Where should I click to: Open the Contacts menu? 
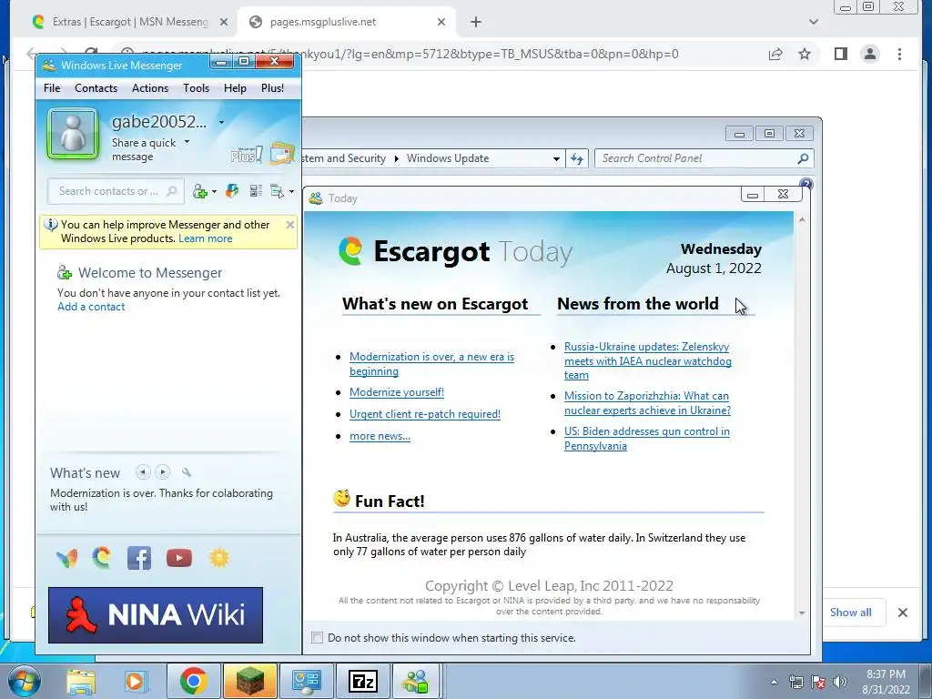click(x=96, y=88)
